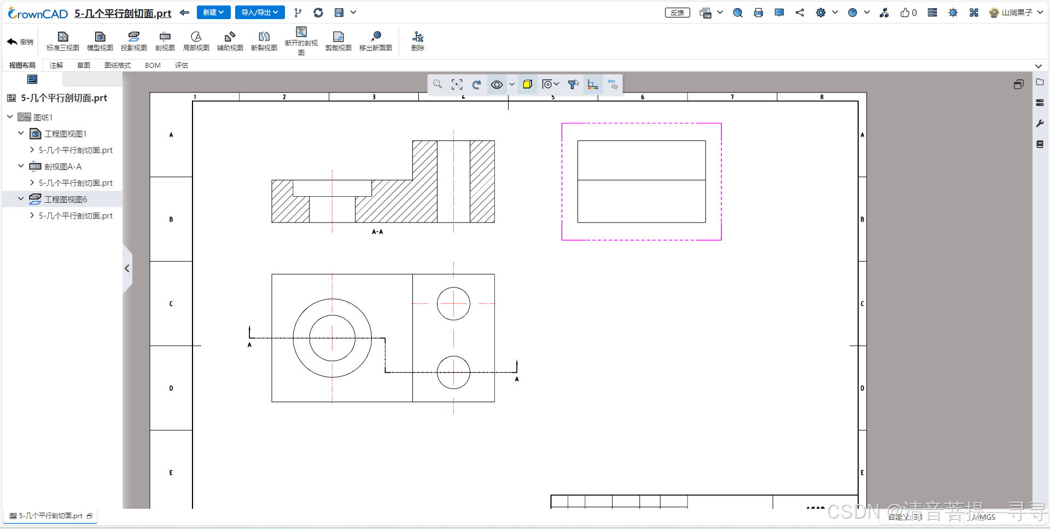Select the 剪裁视图 crop view tool
This screenshot has height=529, width=1050.
coord(339,41)
